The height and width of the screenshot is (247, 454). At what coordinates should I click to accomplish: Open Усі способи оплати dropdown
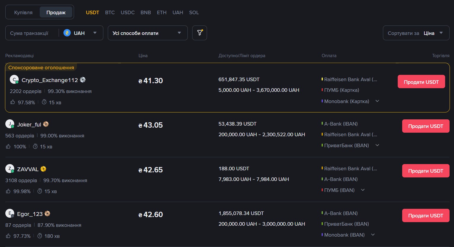(148, 33)
